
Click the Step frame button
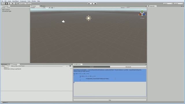(x=95, y=4)
